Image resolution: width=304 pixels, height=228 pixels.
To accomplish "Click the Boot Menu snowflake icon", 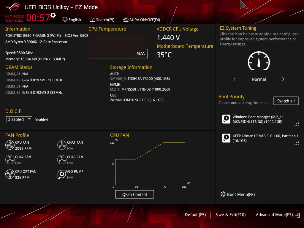I will 223,194.
